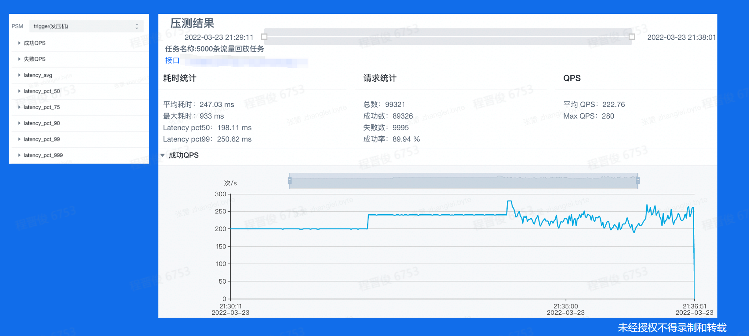Screen dimensions: 749x336
Task: Click the latency_pct_75 expand arrow
Action: pyautogui.click(x=19, y=107)
